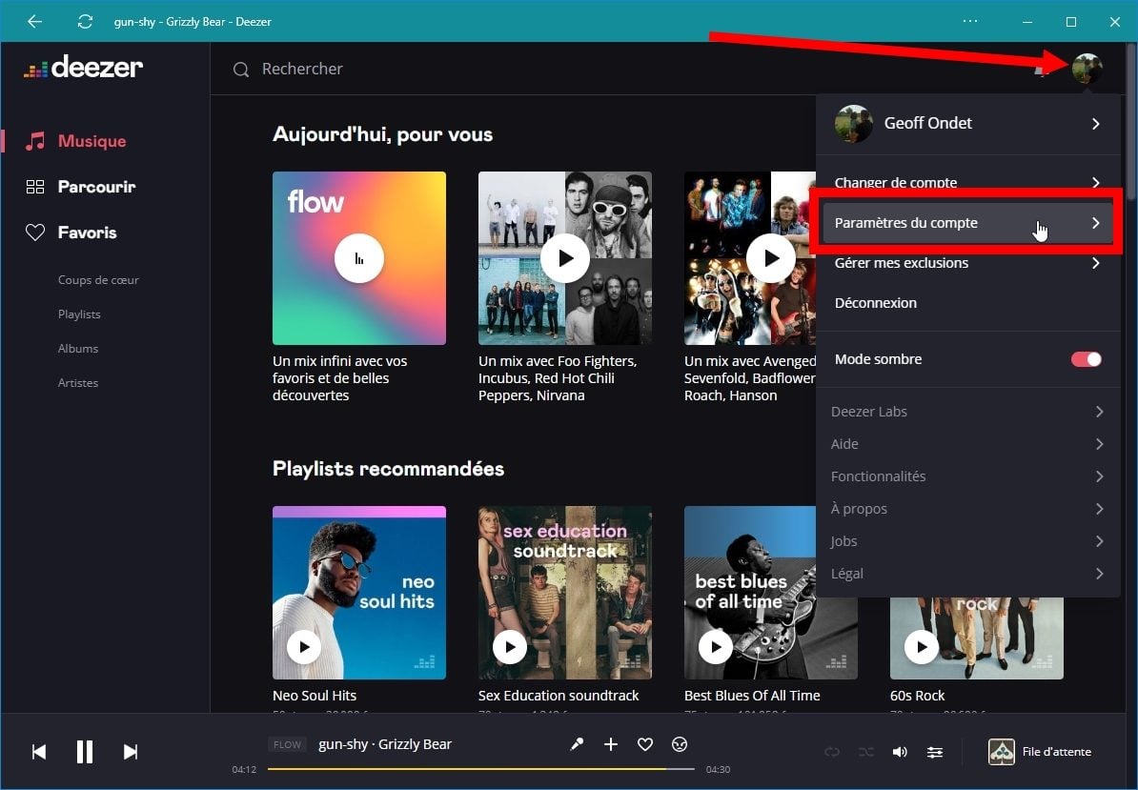Open Coups de cœur

tap(98, 280)
